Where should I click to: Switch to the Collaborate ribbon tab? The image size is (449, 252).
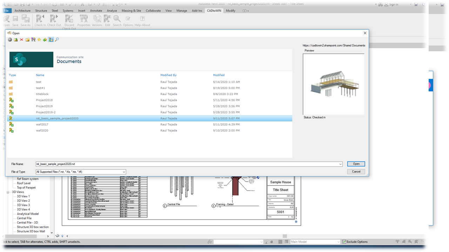153,11
